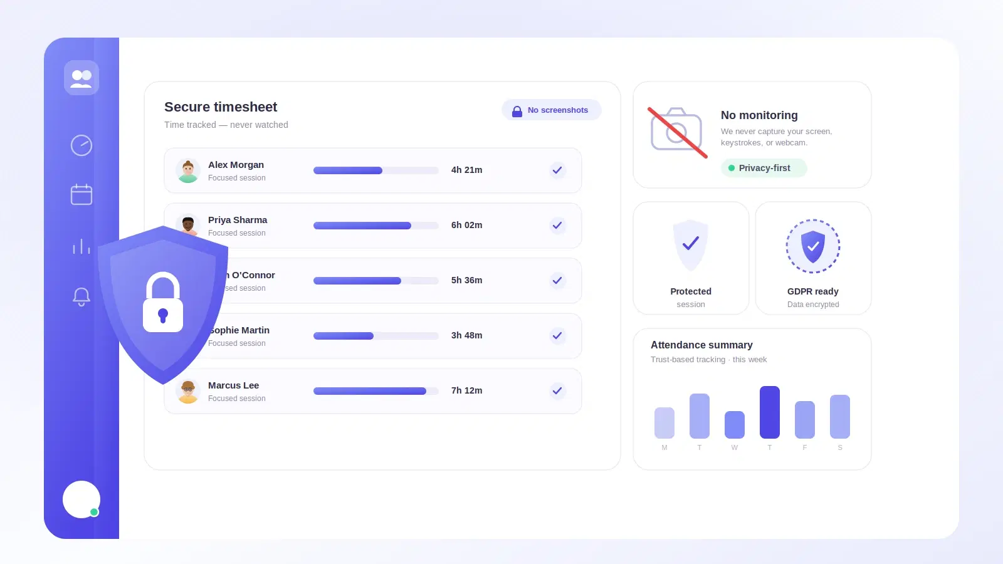Click the Protected session shield icon
This screenshot has height=564, width=1003.
coord(691,245)
